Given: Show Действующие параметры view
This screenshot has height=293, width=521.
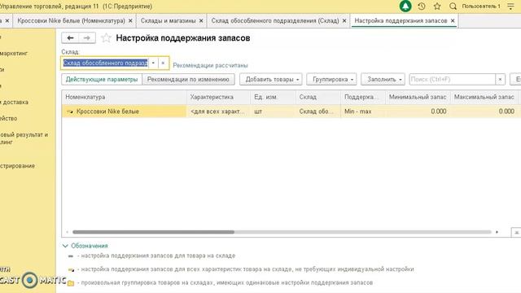Looking at the screenshot, I should (102, 80).
